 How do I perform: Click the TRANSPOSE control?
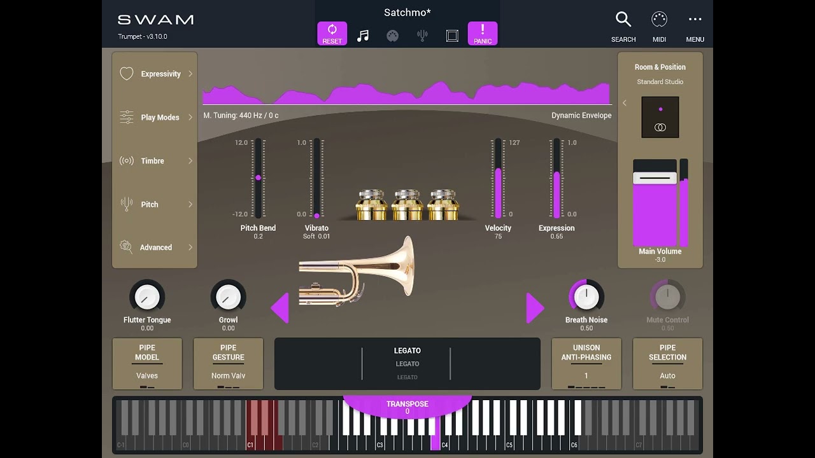(x=407, y=407)
